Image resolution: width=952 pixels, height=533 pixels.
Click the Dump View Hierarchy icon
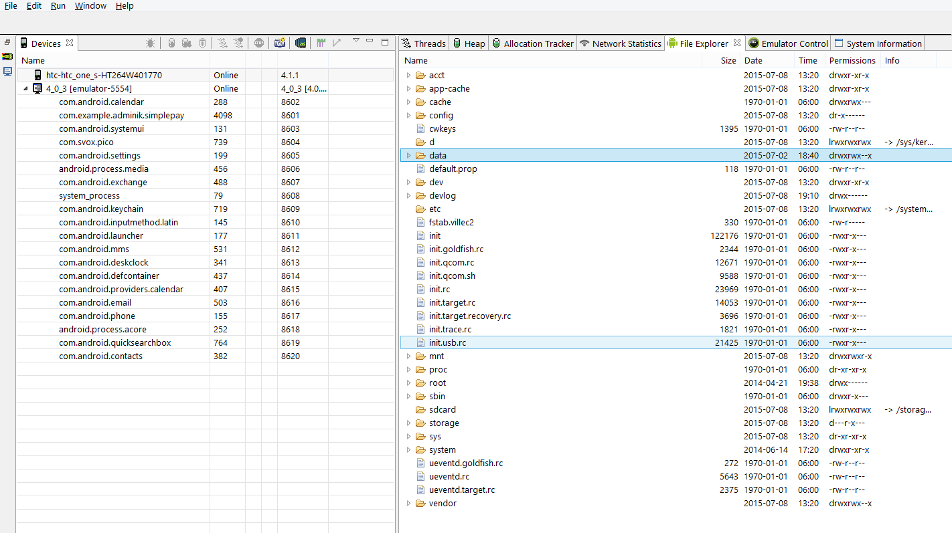click(301, 43)
